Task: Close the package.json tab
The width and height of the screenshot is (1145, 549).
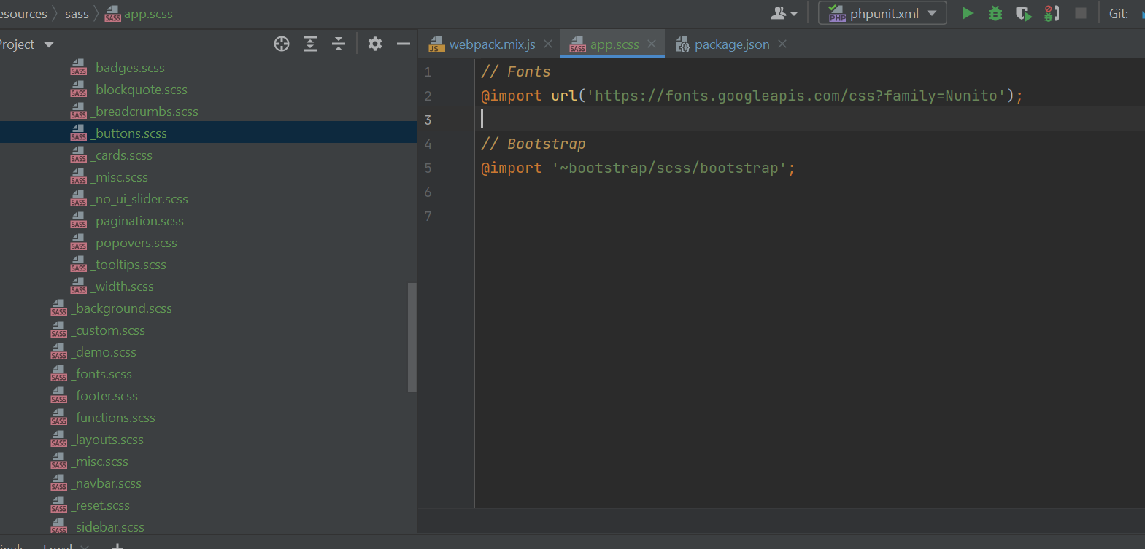Action: 782,44
